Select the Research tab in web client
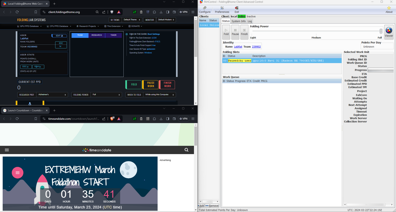Image resolution: width=396 pixels, height=212 pixels. 97,35
